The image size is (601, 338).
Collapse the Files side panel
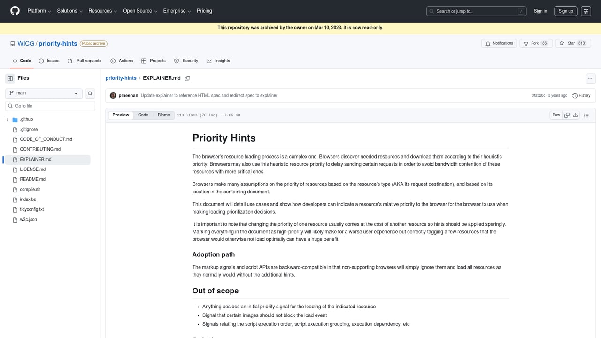pos(10,78)
